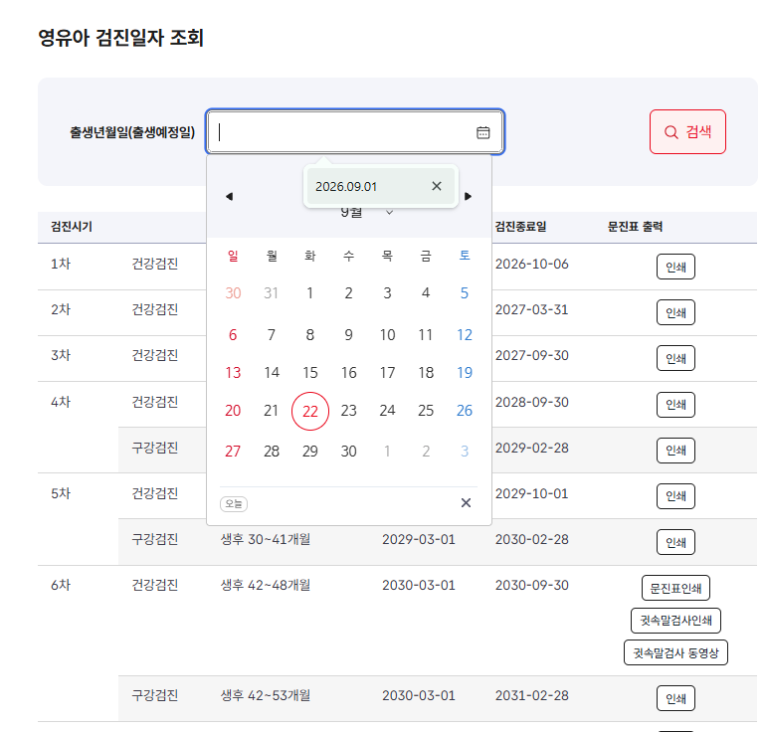This screenshot has height=732, width=765.
Task: Pick date 30 of September
Action: click(348, 452)
